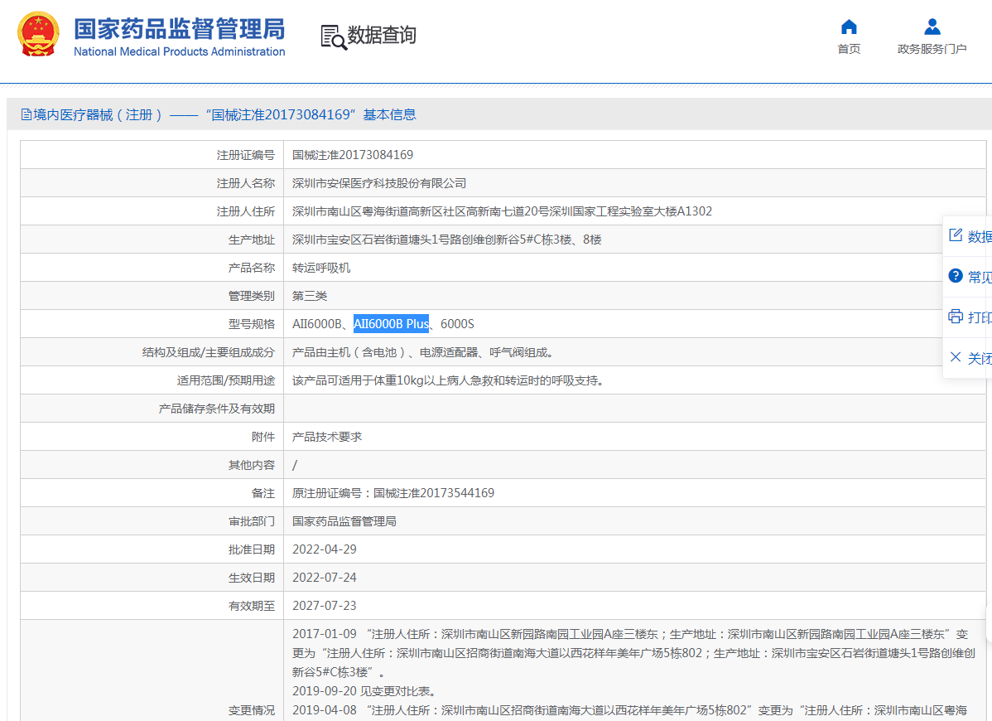The image size is (992, 721).
Task: Click the first AII6000B model text
Action: tap(316, 324)
